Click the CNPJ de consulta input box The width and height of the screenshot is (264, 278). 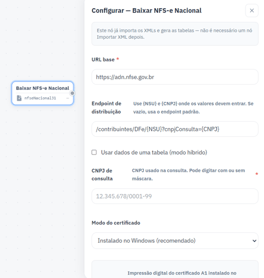[175, 196]
